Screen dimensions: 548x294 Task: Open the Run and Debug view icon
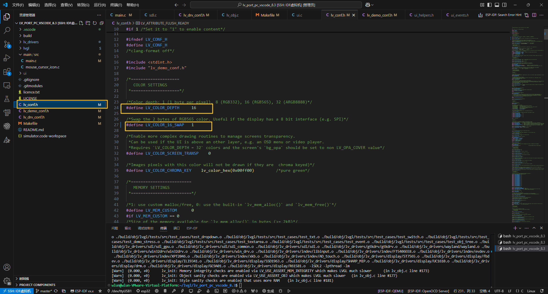(x=7, y=58)
